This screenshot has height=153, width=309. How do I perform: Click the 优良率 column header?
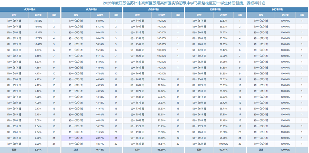(x=100, y=15)
